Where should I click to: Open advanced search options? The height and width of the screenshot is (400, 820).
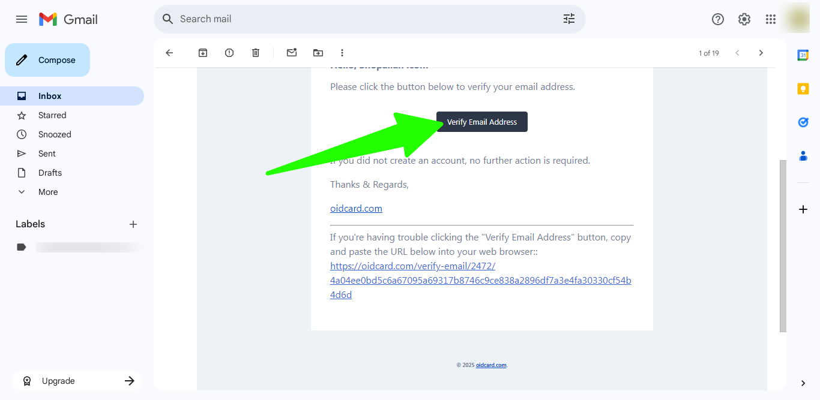[568, 19]
